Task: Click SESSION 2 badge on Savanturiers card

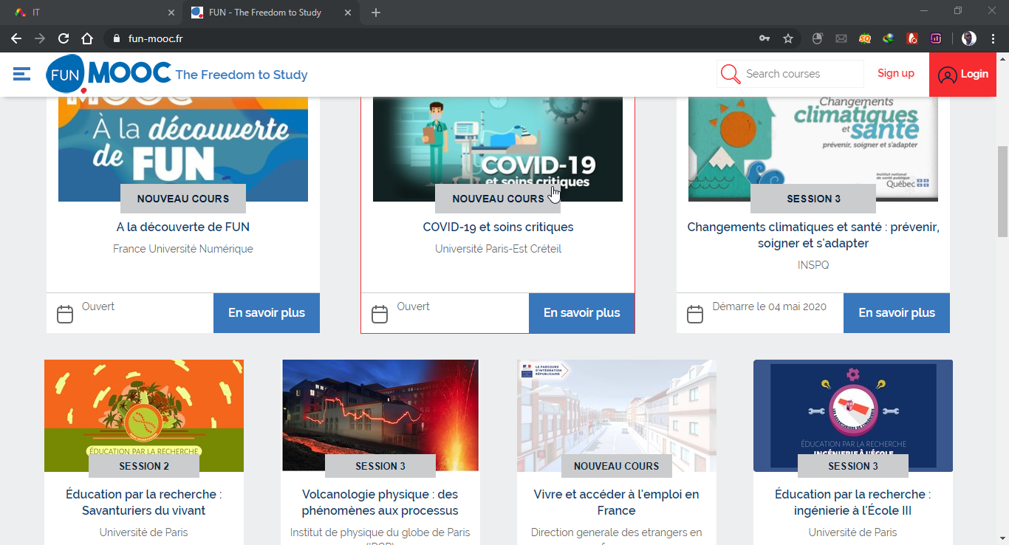Action: pyautogui.click(x=144, y=466)
